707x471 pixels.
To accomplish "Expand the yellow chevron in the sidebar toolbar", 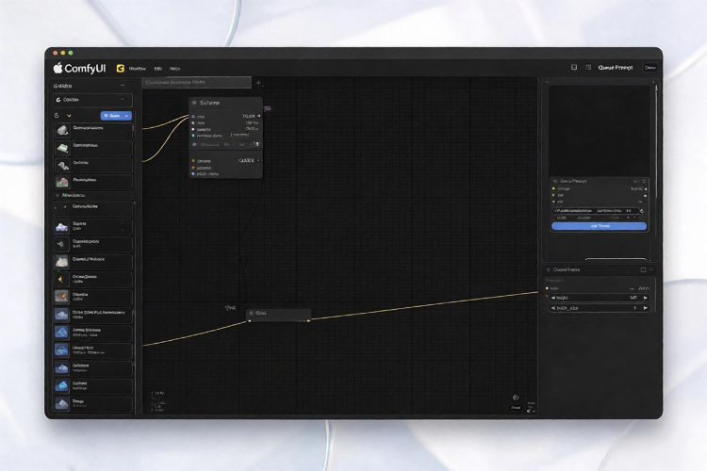I will (69, 116).
